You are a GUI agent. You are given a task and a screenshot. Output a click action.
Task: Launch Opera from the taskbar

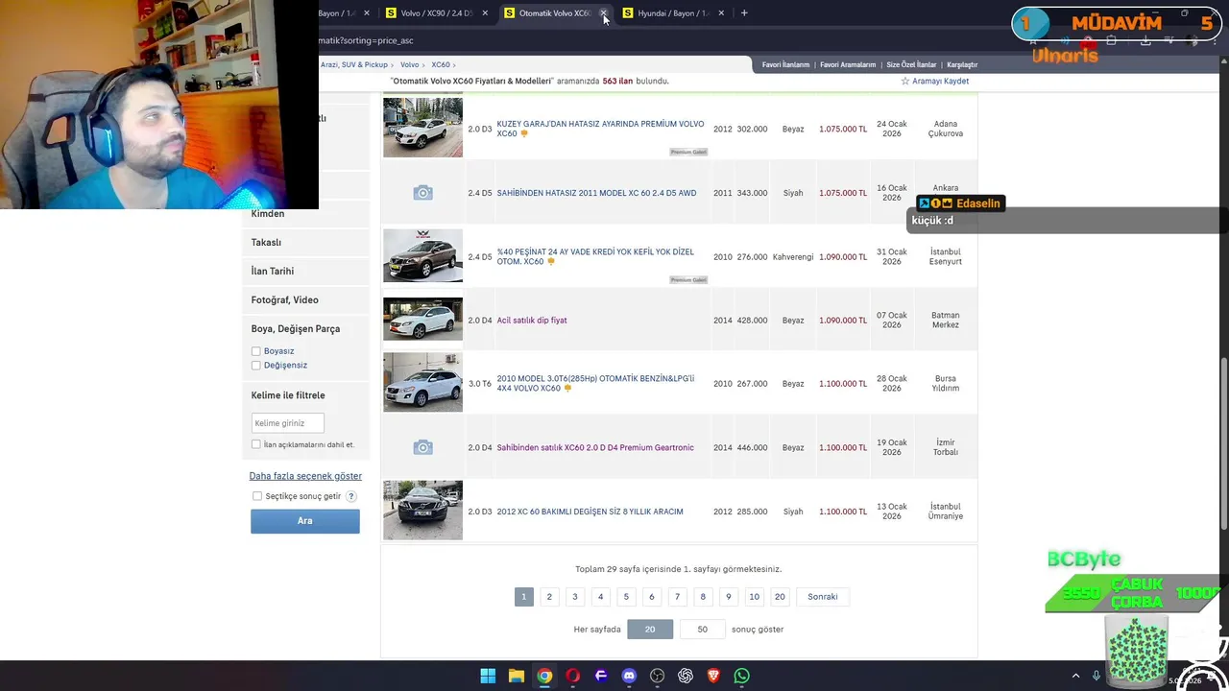[573, 676]
